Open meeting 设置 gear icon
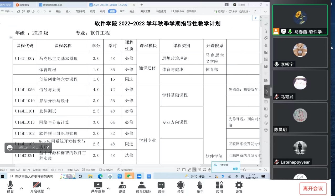Image resolution: width=335 pixels, height=196 pixels. 239,187
